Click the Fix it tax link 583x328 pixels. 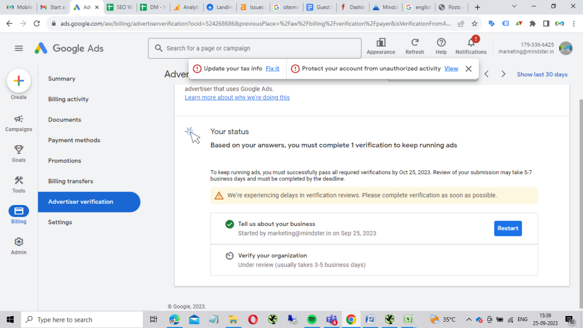click(x=272, y=68)
